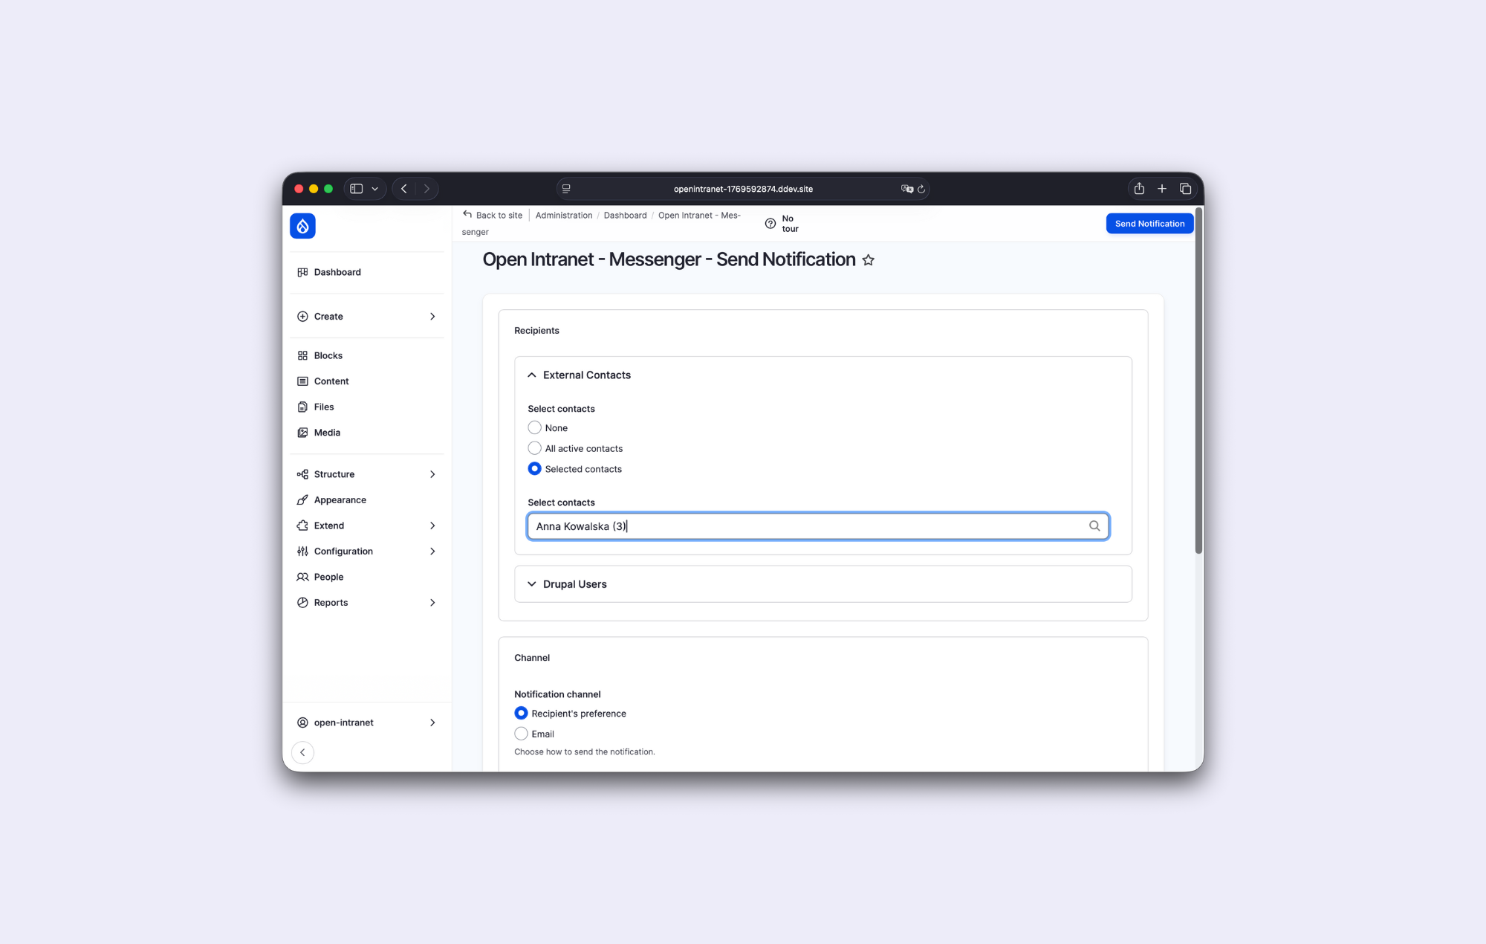Open the Dashboard menu item
Screen dimensions: 1486x944
[338, 272]
